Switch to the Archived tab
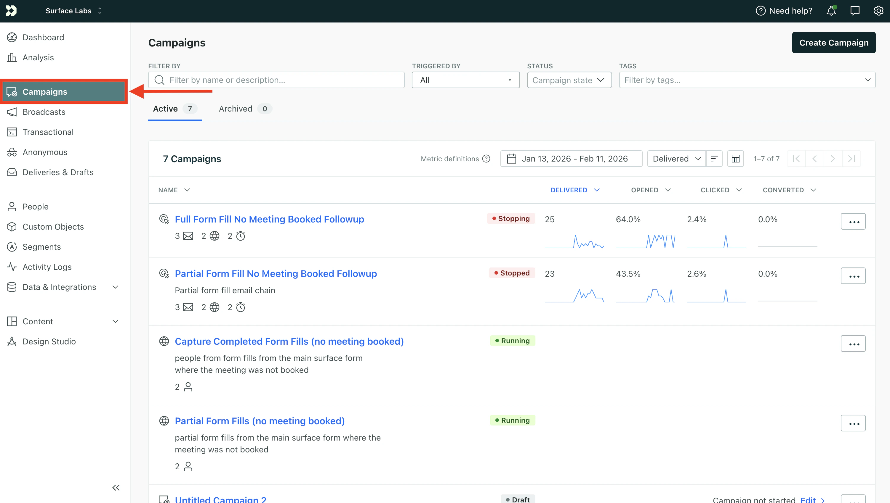Image resolution: width=890 pixels, height=503 pixels. 245,109
